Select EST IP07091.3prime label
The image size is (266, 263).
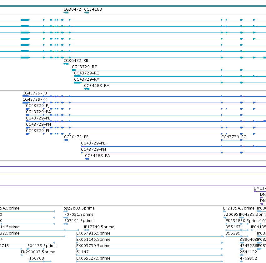(78, 215)
